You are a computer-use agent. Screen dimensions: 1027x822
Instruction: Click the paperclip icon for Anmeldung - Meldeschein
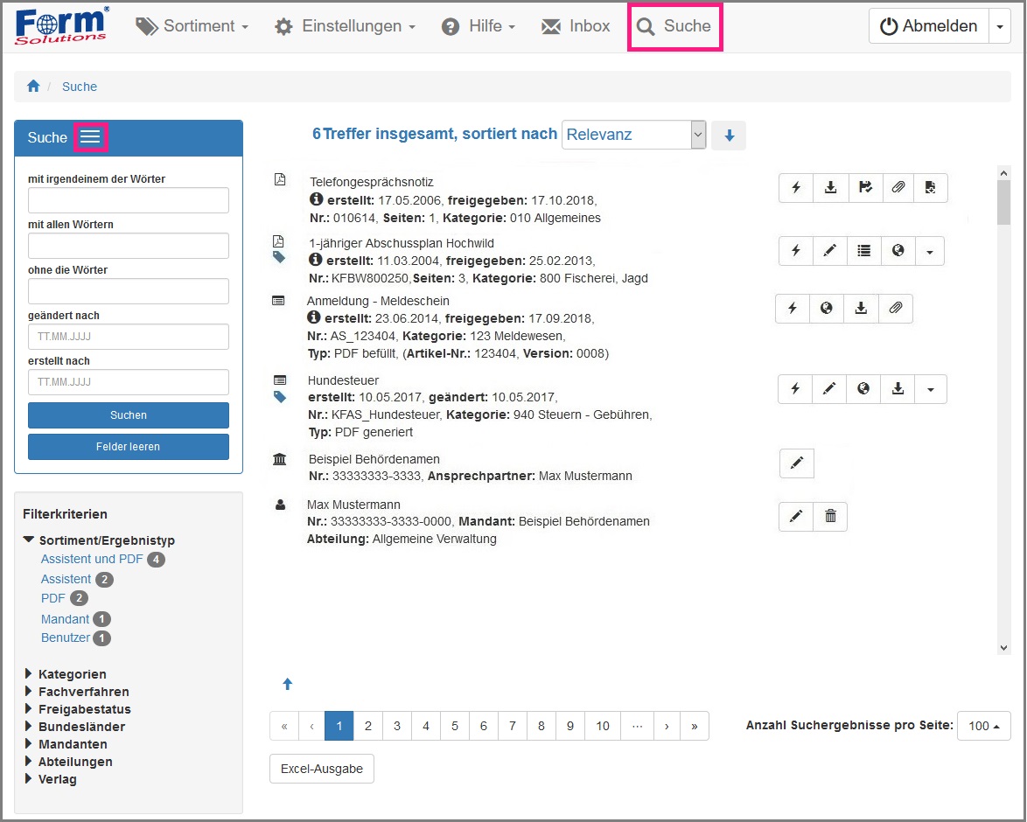pyautogui.click(x=895, y=308)
